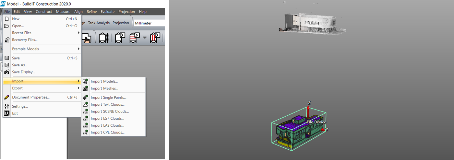Image resolution: width=454 pixels, height=160 pixels.
Task: Click the red vertical-striped tank icon
Action: (155, 37)
